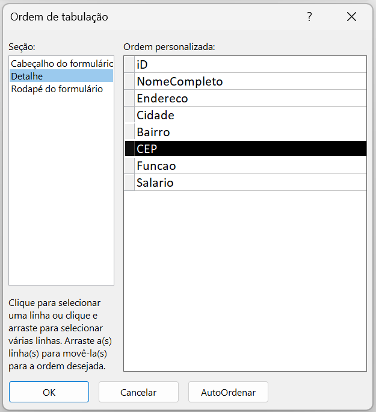Click the AutoOrdenar button
Image resolution: width=376 pixels, height=412 pixels.
(x=228, y=392)
